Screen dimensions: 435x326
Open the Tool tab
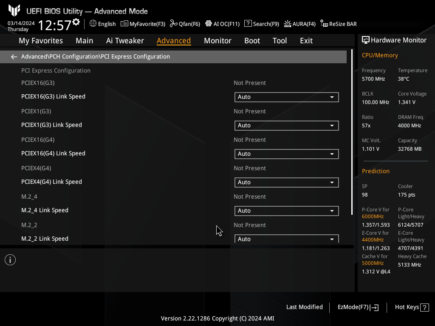tap(280, 41)
